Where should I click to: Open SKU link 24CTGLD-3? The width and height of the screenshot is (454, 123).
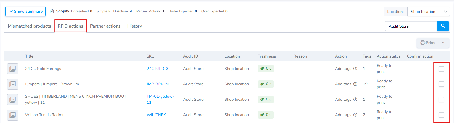pyautogui.click(x=157, y=69)
